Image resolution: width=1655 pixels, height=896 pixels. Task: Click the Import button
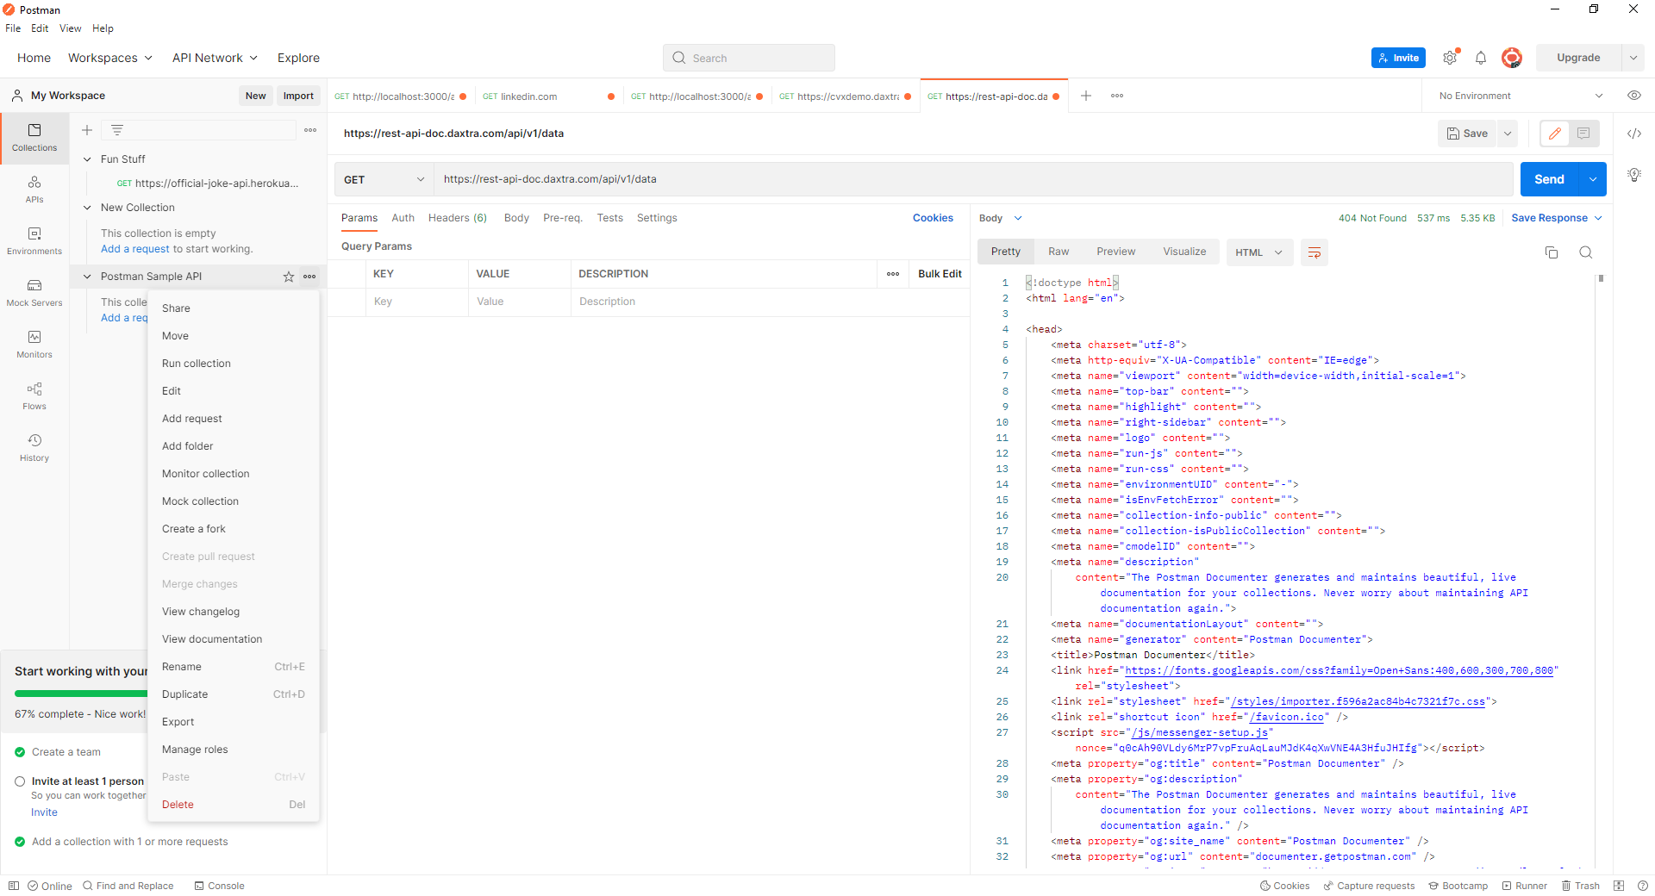(x=298, y=96)
